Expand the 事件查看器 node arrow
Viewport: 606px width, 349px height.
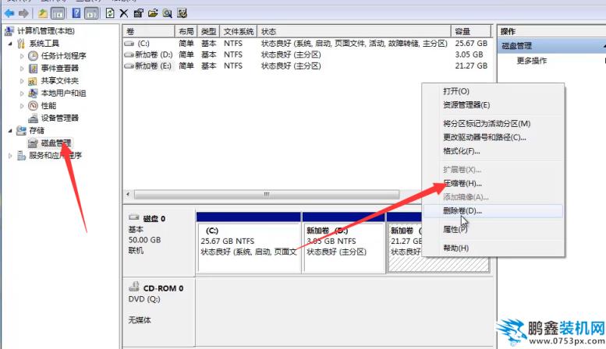coord(22,69)
